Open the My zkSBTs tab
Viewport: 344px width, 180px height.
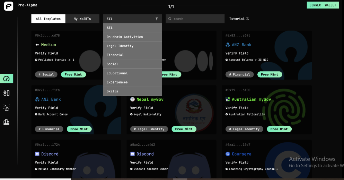pyautogui.click(x=82, y=19)
